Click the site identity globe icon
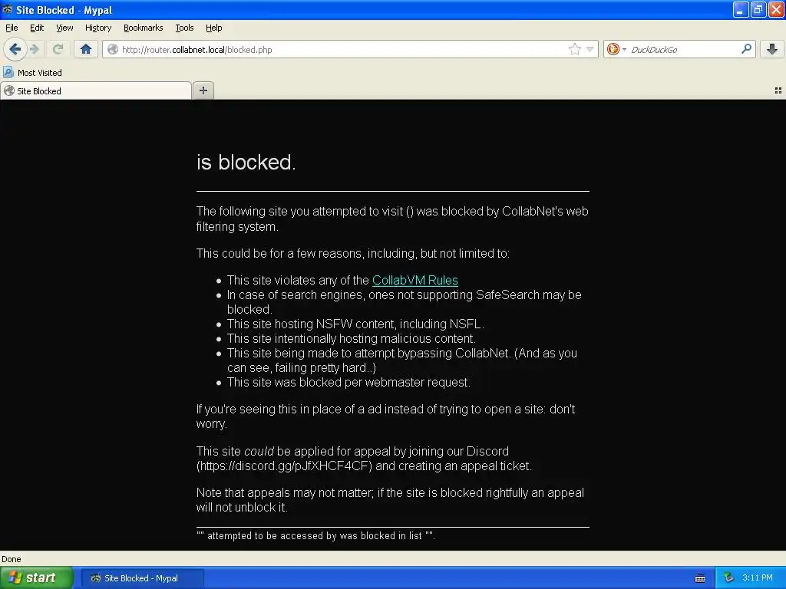Viewport: 786px width, 589px height. [x=113, y=49]
